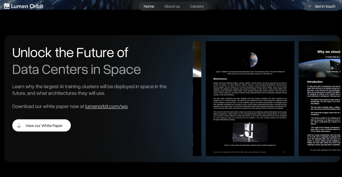Open the Introduction white paper page thumbnail
This screenshot has width=342, height=177.
tap(319, 98)
